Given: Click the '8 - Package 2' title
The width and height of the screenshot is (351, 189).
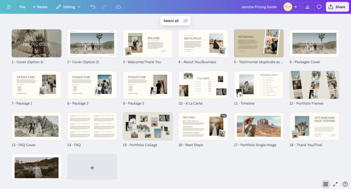Looking at the screenshot, I should click(x=78, y=104).
